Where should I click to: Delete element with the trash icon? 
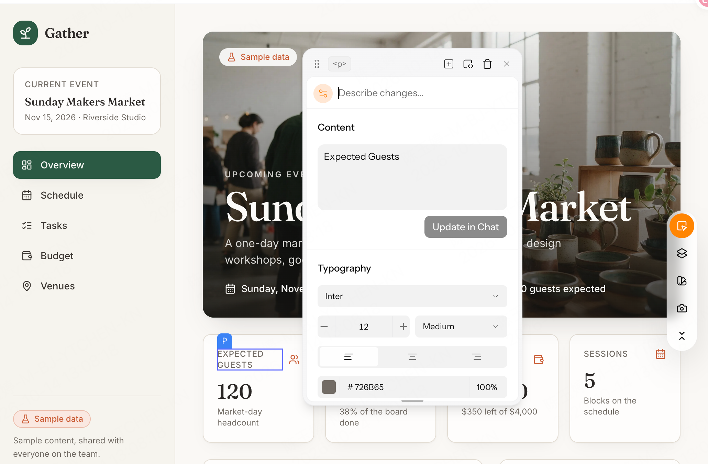[487, 64]
